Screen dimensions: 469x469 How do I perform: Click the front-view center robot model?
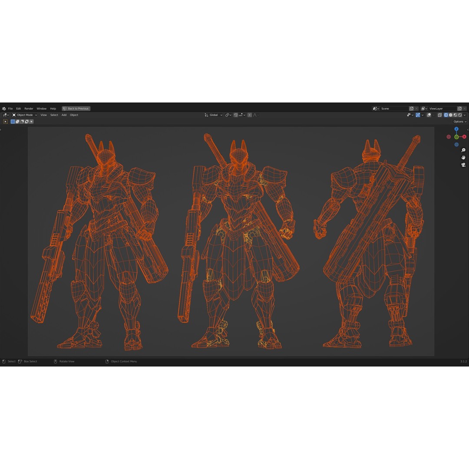click(238, 242)
